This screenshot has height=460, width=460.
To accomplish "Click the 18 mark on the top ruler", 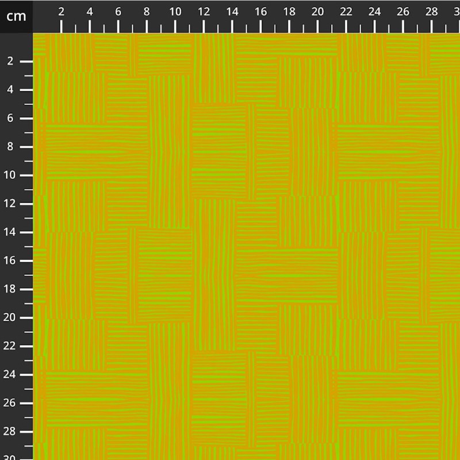I will coord(289,13).
